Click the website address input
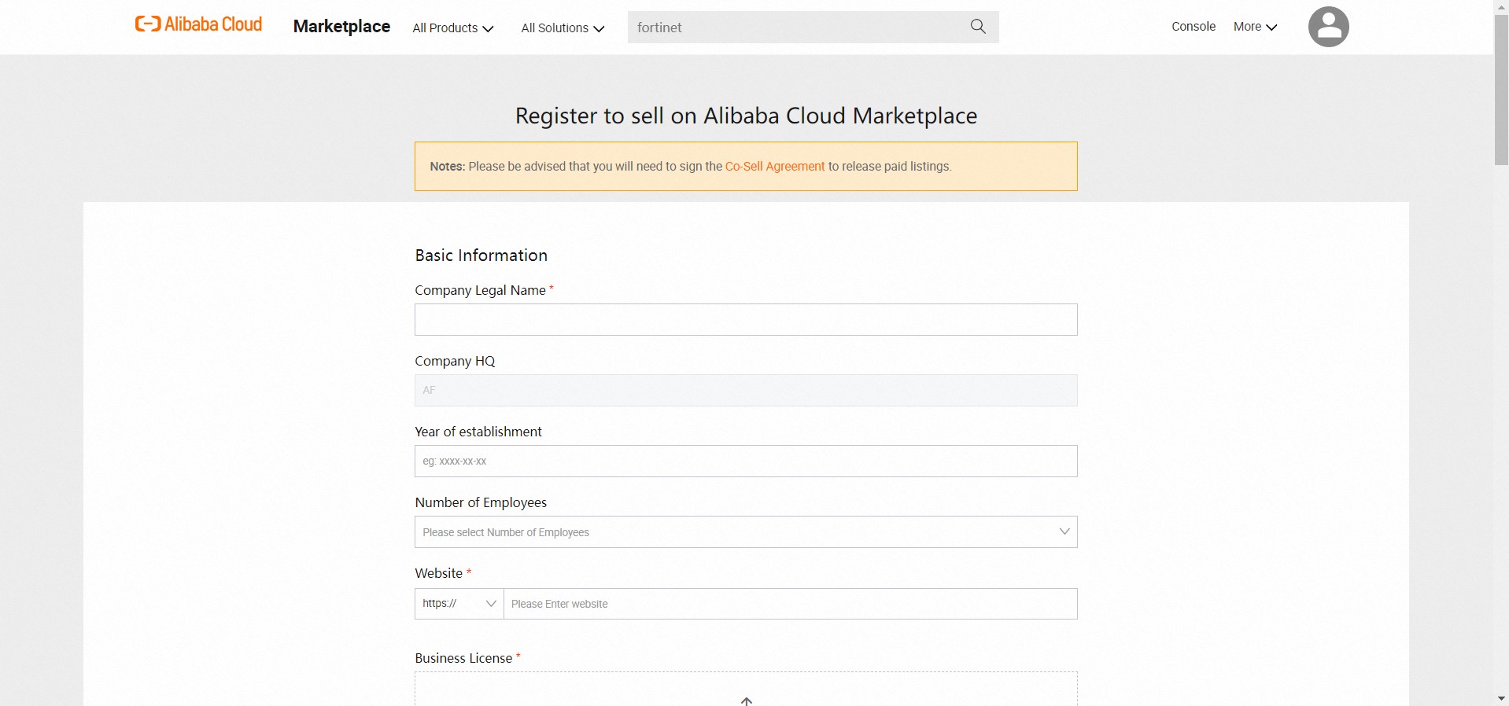 (790, 604)
